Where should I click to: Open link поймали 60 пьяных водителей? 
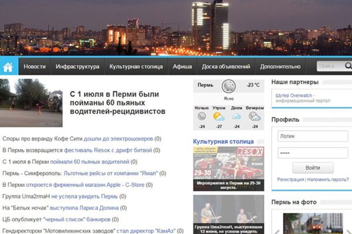(90, 162)
